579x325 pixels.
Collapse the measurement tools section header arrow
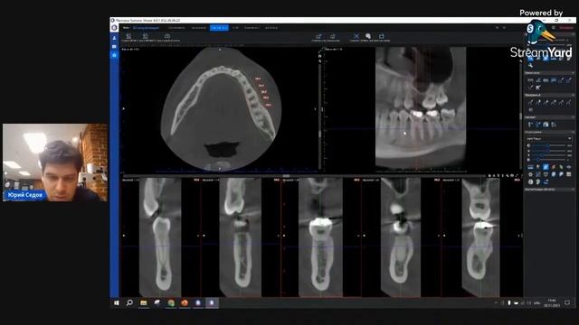click(x=573, y=73)
